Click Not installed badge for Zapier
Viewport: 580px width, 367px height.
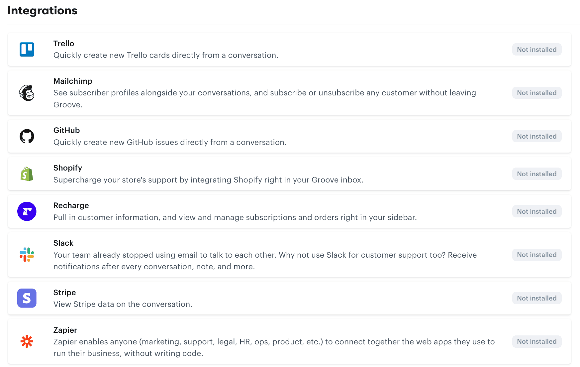(536, 341)
